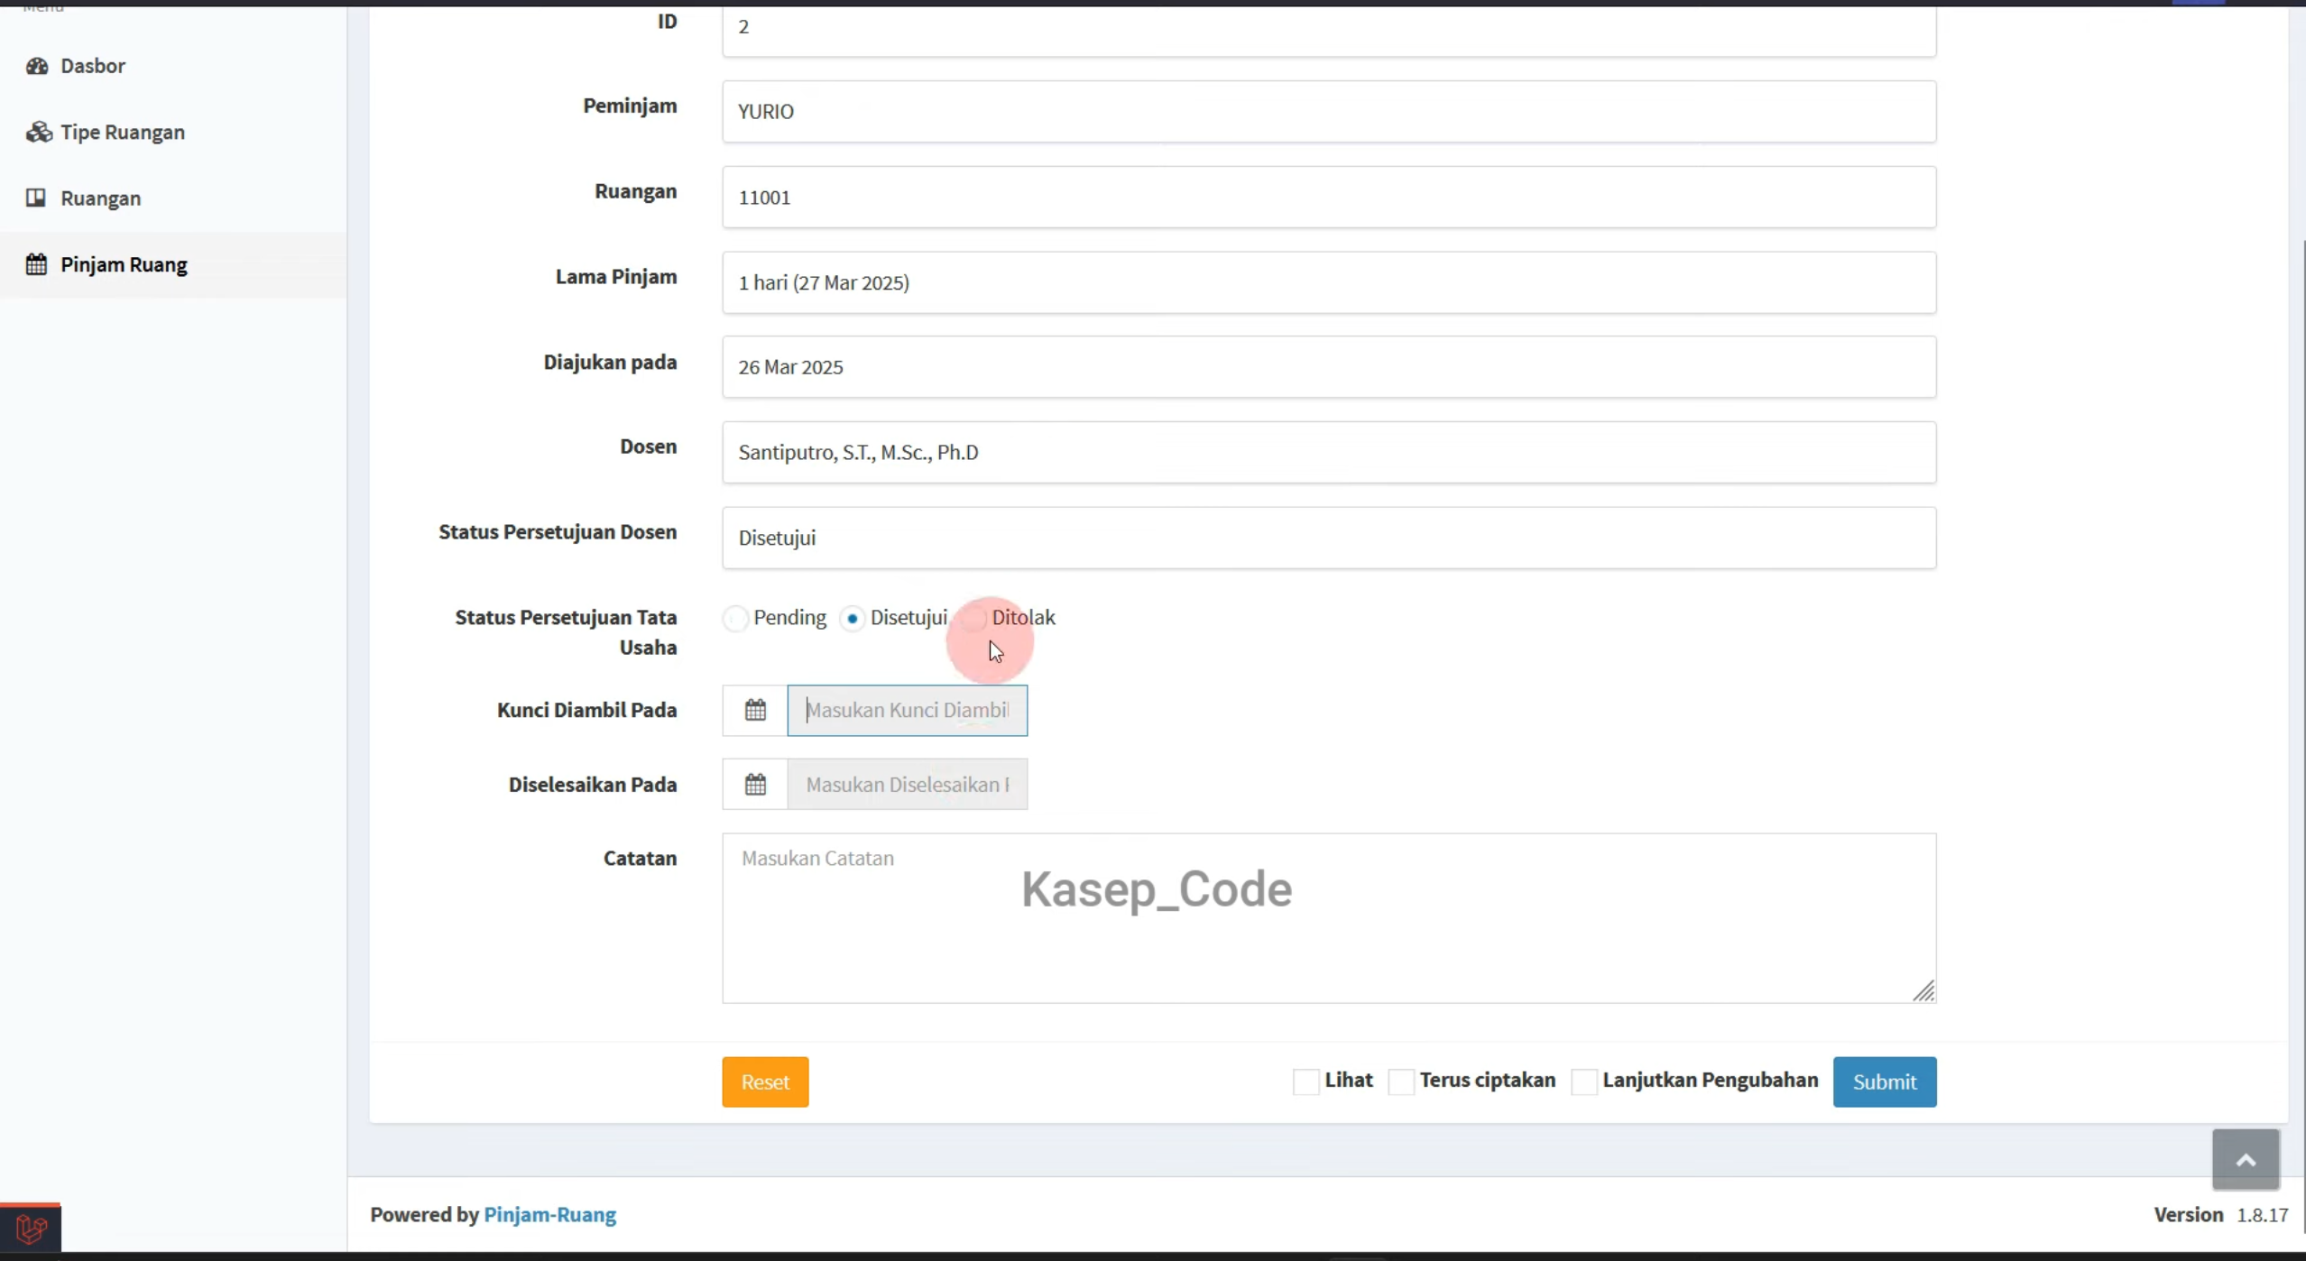Click the Tipe Ruangan cubes icon
Screen dimensions: 2306x1261
tap(38, 132)
